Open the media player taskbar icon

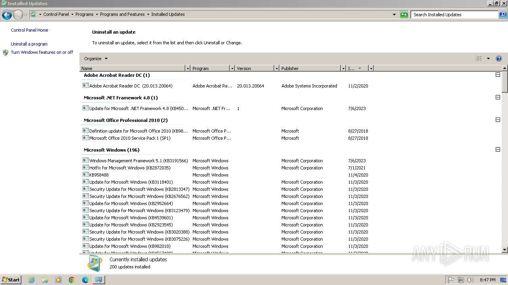58,280
